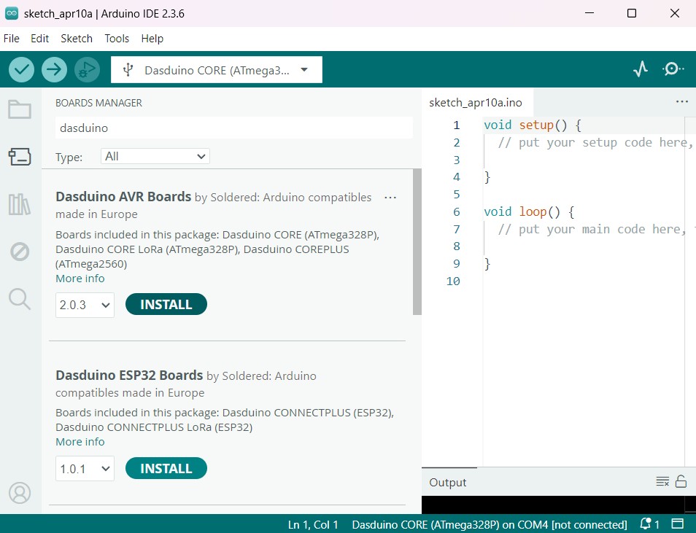This screenshot has width=696, height=533.
Task: Select the sketch_apr10a.ino tab
Action: pyautogui.click(x=476, y=102)
